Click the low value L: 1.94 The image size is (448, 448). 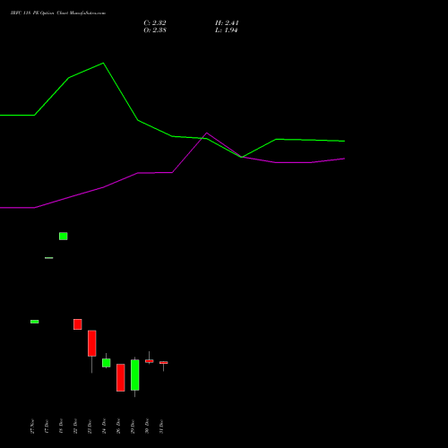coord(226,30)
